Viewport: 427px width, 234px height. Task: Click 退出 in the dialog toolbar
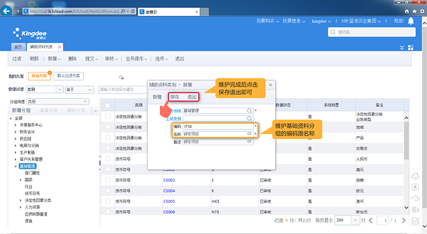192,97
